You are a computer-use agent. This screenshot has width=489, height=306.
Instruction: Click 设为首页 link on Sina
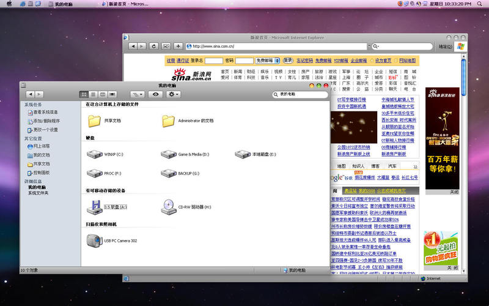coord(383,61)
